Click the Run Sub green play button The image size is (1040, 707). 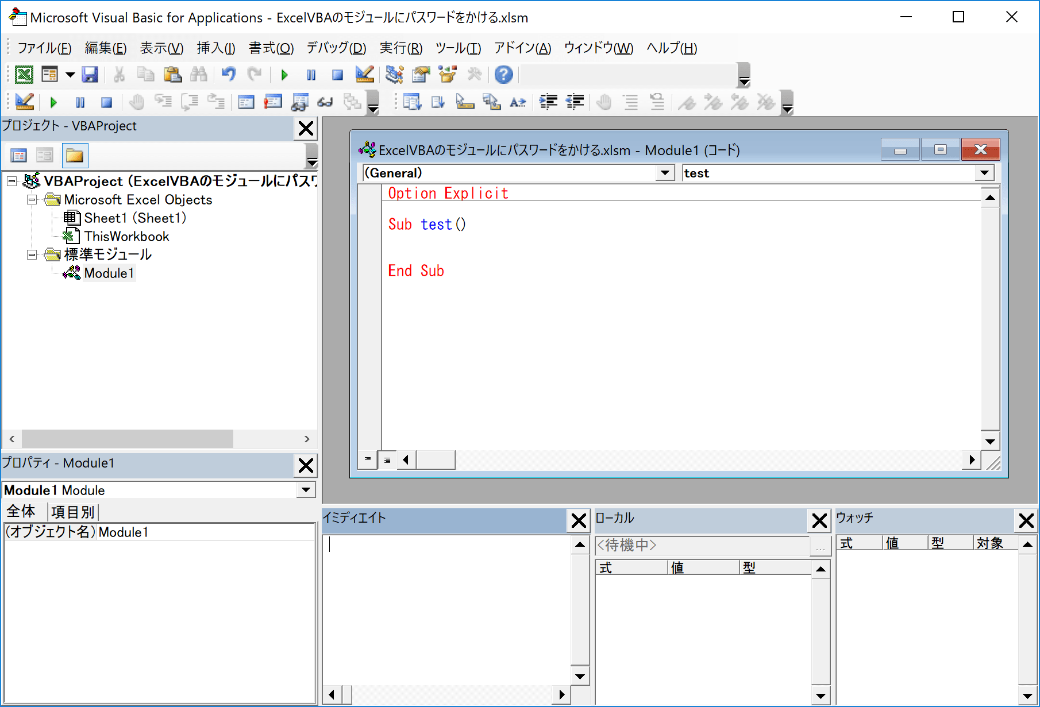pyautogui.click(x=284, y=75)
